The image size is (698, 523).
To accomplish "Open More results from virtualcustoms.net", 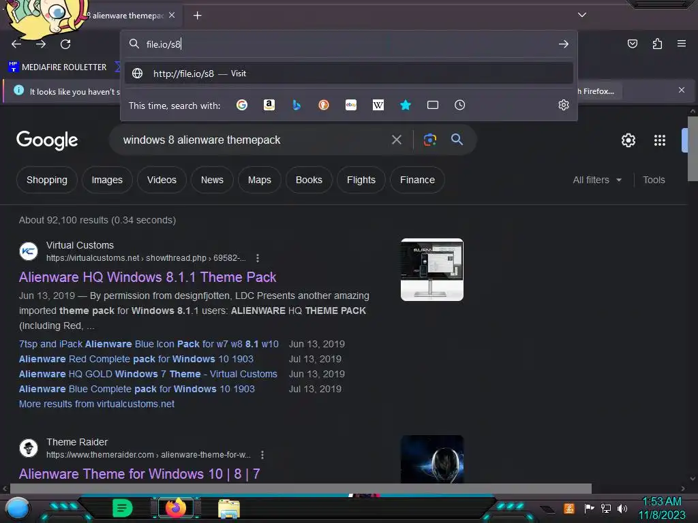I will click(x=97, y=404).
